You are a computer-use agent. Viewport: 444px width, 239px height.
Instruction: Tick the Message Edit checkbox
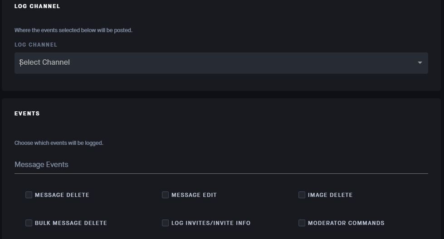pos(166,195)
